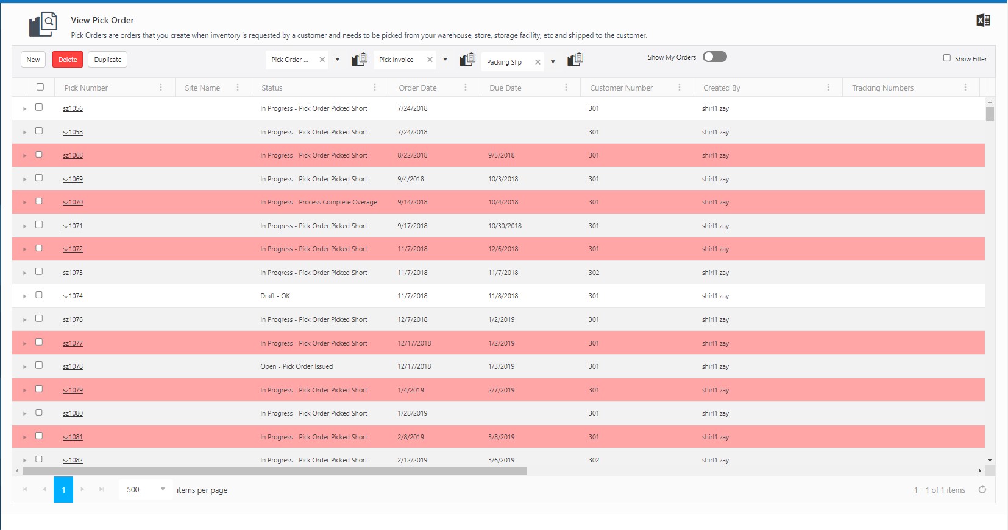The height and width of the screenshot is (530, 1008).
Task: Enable the Show Filter checkbox
Action: (947, 58)
